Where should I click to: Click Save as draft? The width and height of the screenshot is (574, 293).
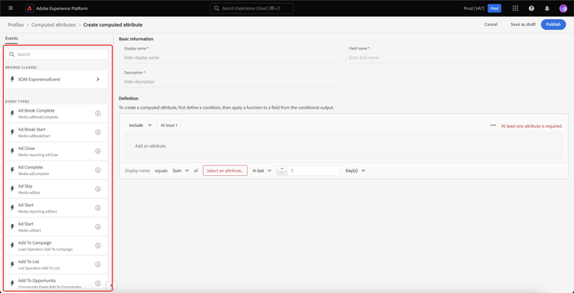click(523, 24)
